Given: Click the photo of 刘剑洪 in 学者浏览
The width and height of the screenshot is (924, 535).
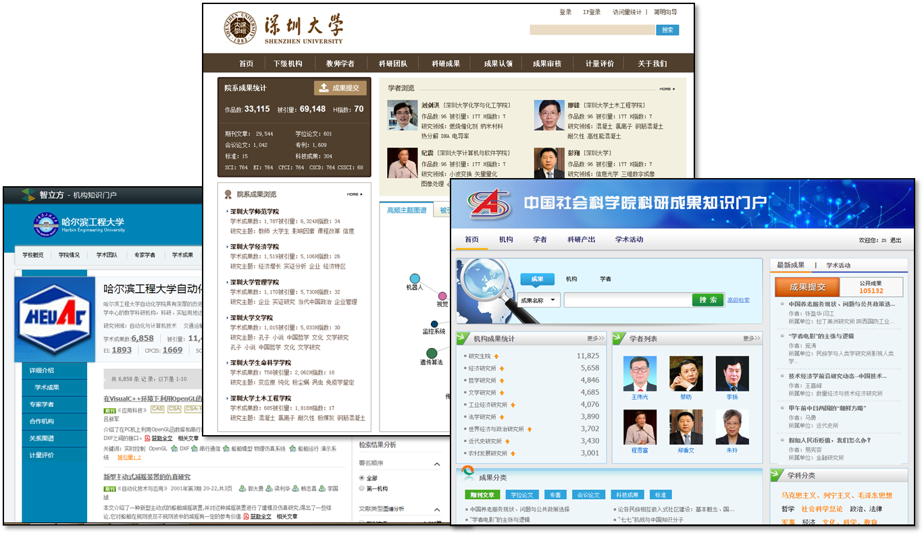Looking at the screenshot, I should 402,115.
